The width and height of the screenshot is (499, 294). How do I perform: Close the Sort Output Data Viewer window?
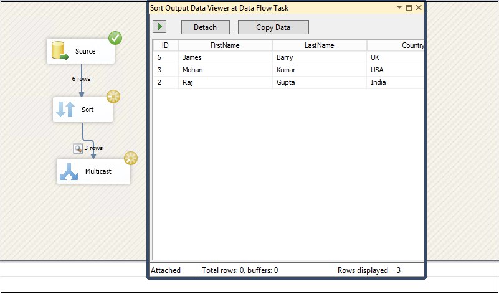pos(419,7)
